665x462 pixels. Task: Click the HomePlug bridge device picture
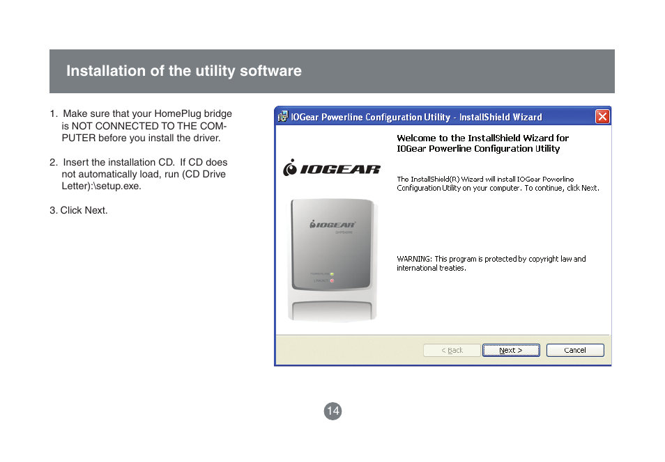pyautogui.click(x=332, y=260)
